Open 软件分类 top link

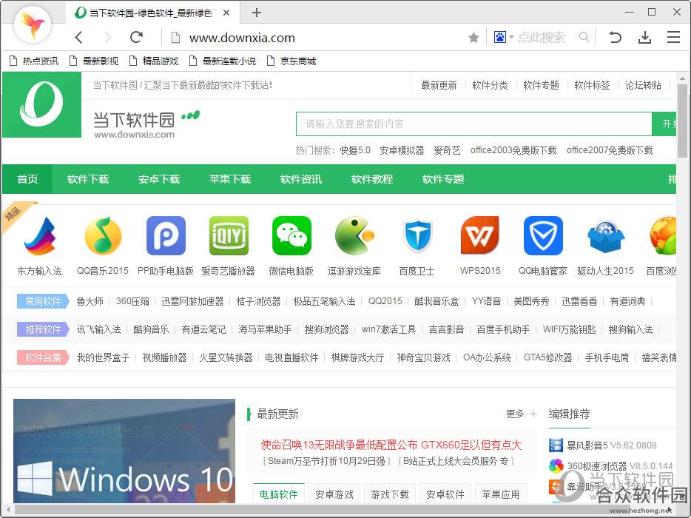[x=490, y=85]
